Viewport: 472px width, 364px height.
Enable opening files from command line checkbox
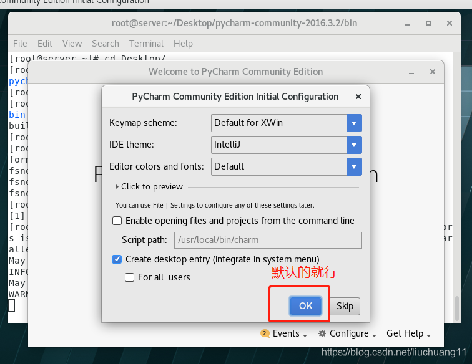(x=117, y=221)
